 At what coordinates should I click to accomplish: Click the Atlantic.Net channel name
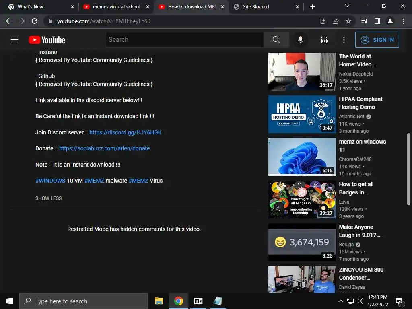[351, 117]
